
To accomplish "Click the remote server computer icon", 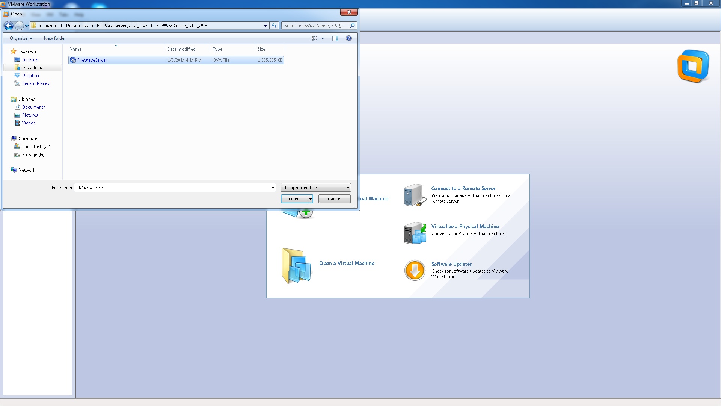I will click(x=415, y=195).
